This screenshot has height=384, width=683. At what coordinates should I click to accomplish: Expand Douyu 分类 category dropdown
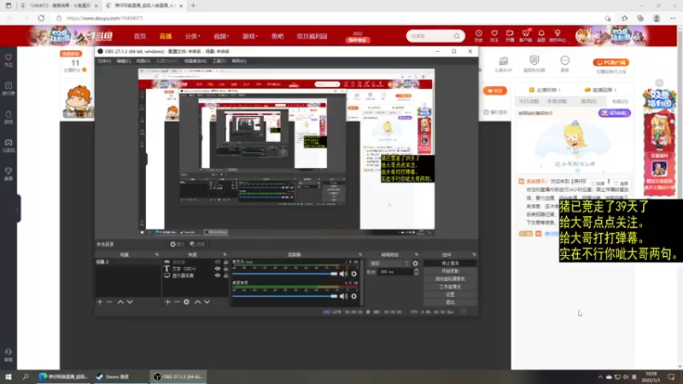pyautogui.click(x=192, y=37)
